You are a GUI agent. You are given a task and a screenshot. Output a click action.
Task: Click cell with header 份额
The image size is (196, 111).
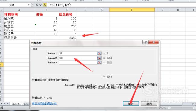point(46,14)
